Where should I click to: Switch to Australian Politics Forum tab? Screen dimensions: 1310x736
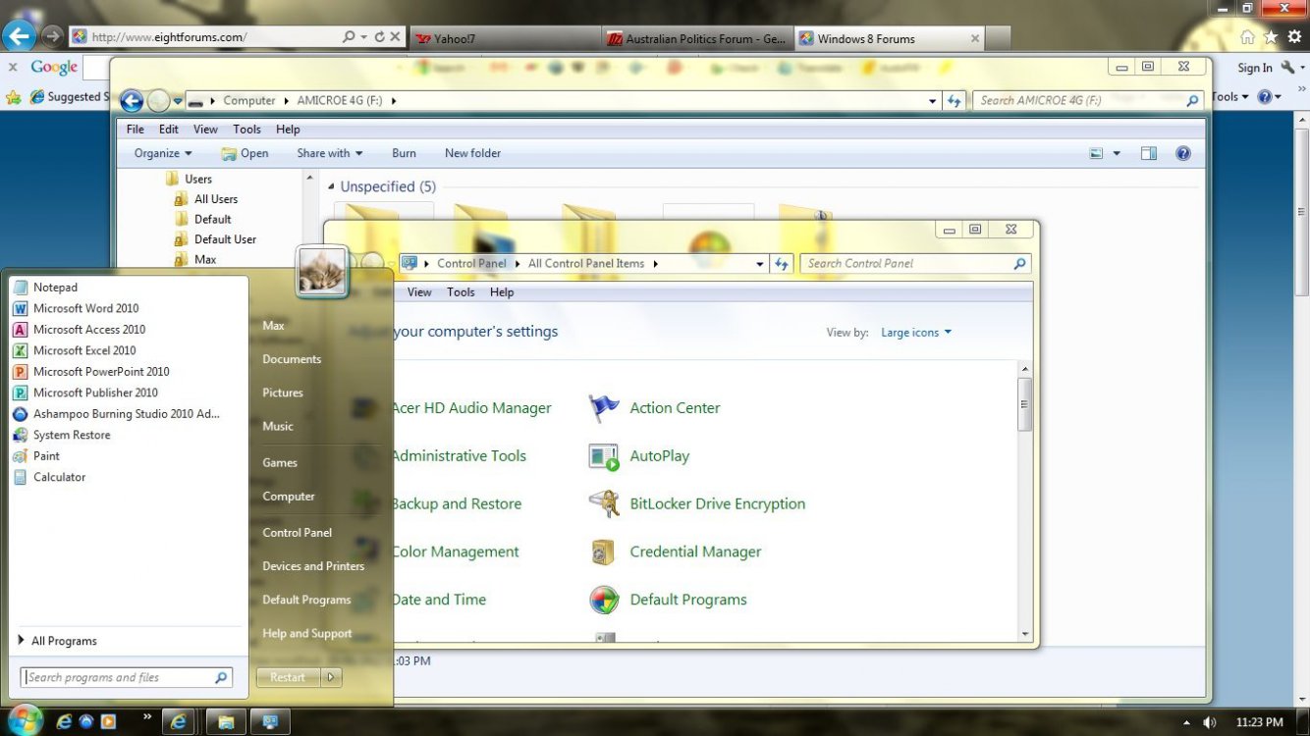coord(697,39)
